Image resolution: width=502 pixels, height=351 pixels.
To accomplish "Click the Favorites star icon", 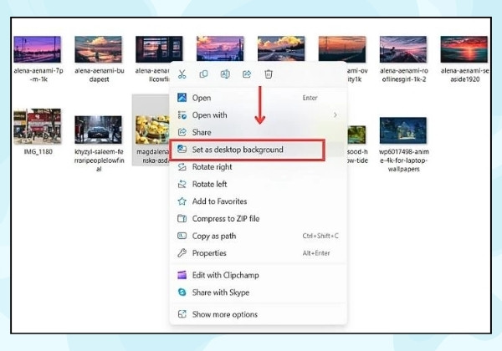I will [182, 201].
